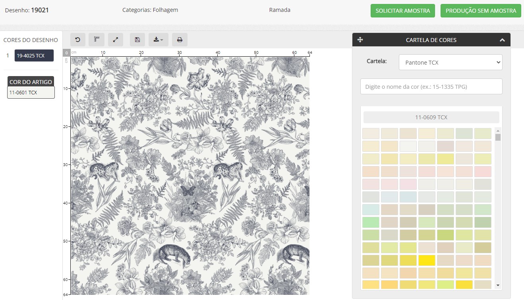
Task: Toggle the ruler tool icon
Action: (96, 40)
